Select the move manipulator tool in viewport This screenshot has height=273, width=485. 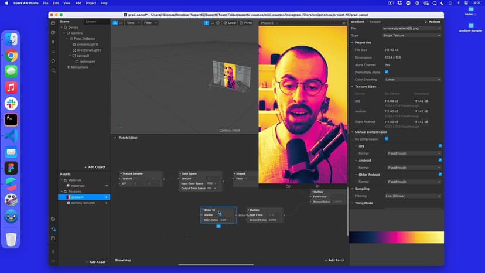pyautogui.click(x=206, y=23)
